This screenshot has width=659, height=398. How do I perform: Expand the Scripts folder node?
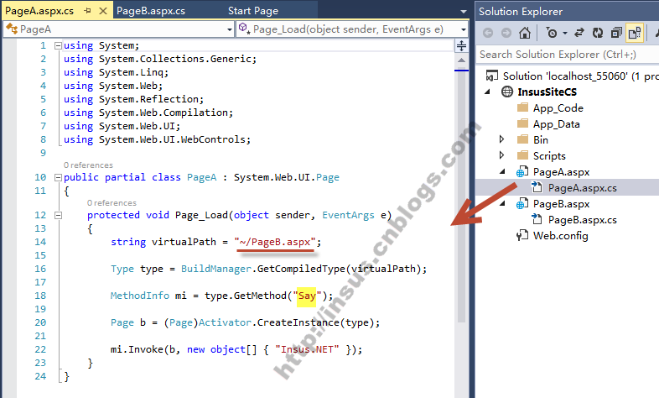pyautogui.click(x=502, y=155)
